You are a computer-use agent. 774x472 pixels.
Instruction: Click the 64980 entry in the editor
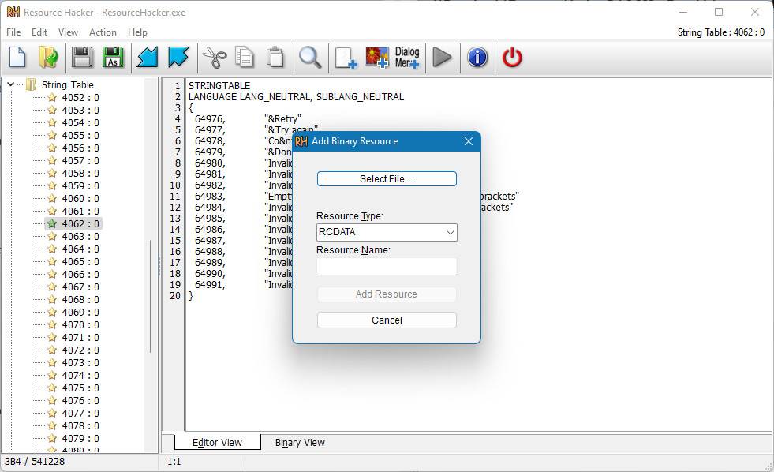pos(210,163)
